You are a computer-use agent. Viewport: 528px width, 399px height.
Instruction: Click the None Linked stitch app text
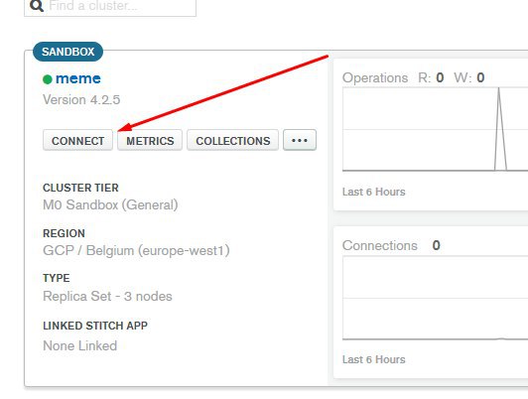[x=80, y=345]
